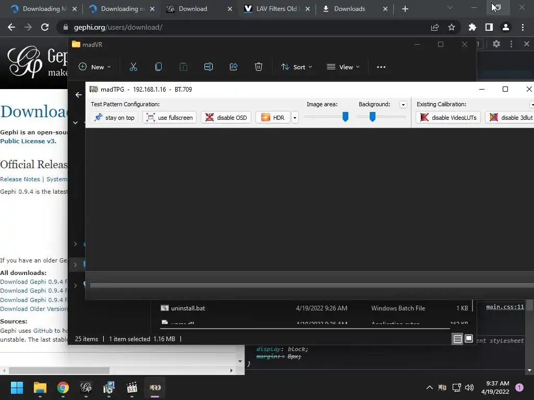Viewport: 534px width, 400px height.
Task: Open the Sort dropdown in Explorer
Action: 296,67
